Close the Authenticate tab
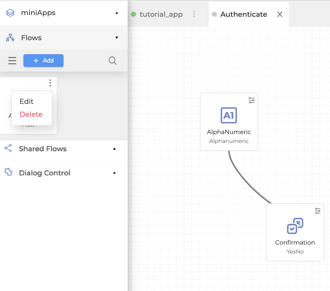330x291 pixels. [x=280, y=14]
